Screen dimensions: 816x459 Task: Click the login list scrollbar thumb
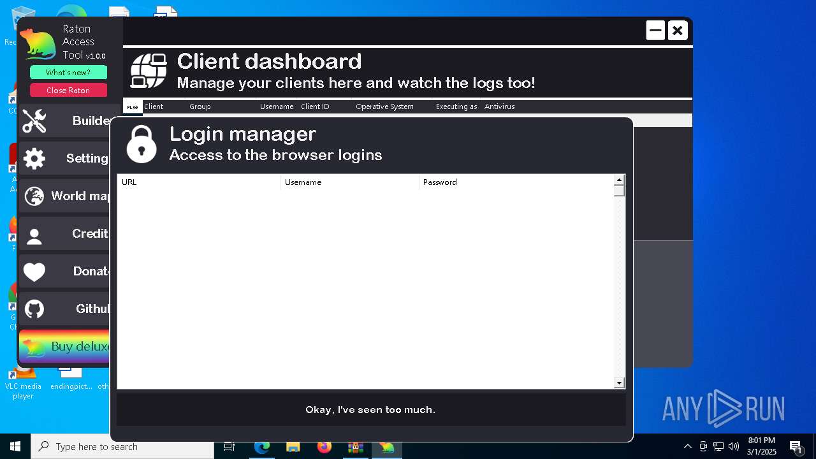pos(619,191)
